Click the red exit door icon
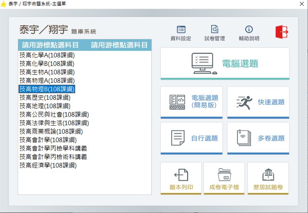The width and height of the screenshot is (308, 213). pos(281,32)
